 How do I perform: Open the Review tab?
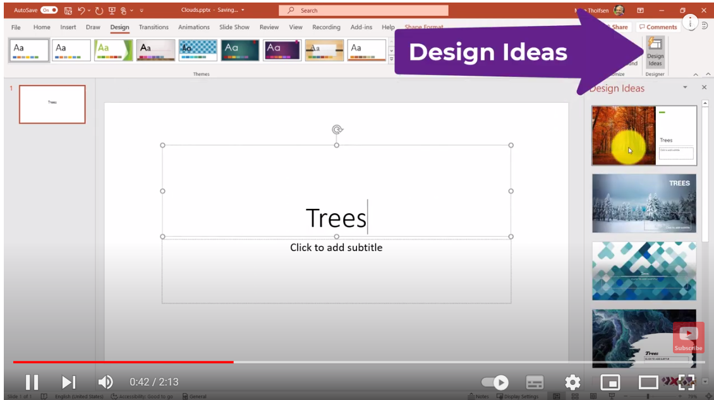point(269,27)
